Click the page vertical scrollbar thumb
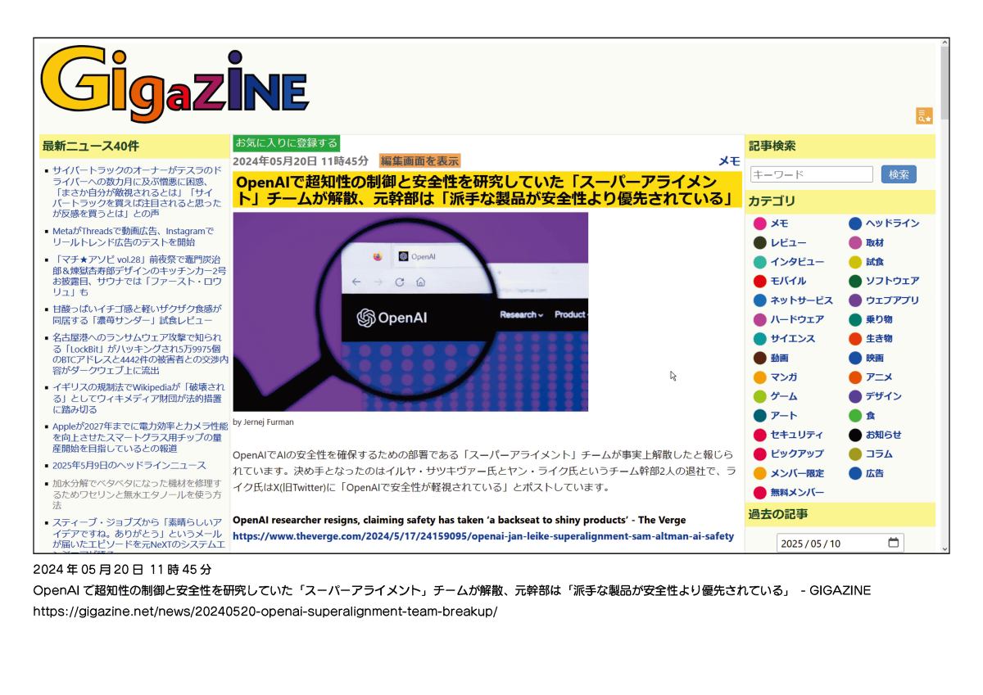This screenshot has height=695, width=983. click(944, 83)
